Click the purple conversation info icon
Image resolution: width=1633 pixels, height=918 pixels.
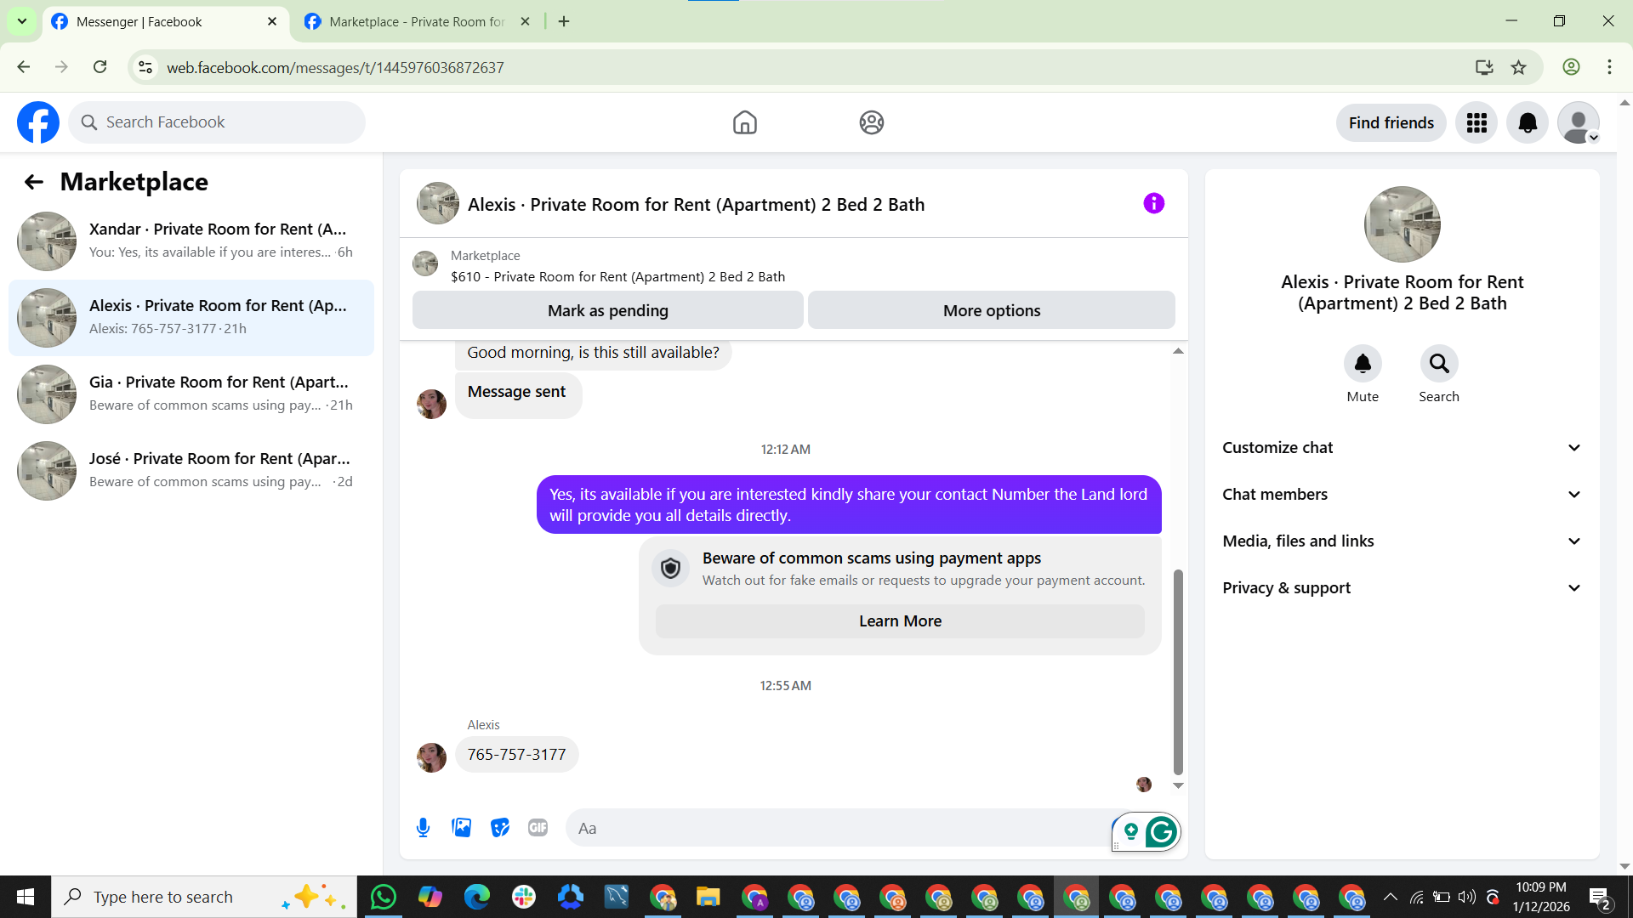pyautogui.click(x=1153, y=204)
